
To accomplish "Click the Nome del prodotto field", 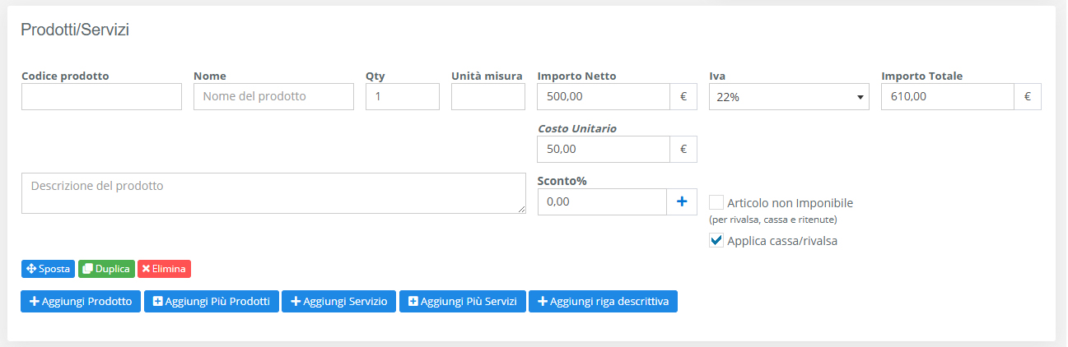I will coord(273,97).
